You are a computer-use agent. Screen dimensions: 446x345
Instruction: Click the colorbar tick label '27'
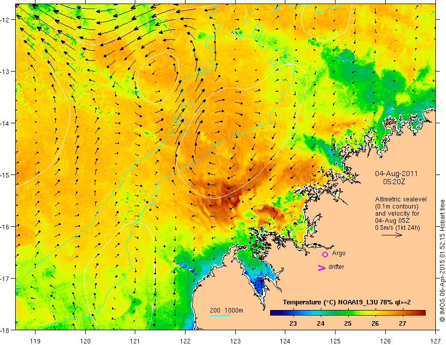[x=402, y=323]
